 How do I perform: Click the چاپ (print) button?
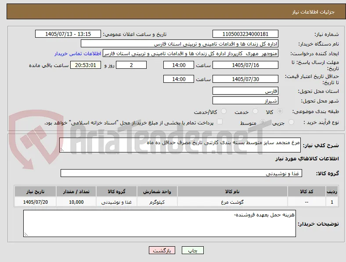193,250
